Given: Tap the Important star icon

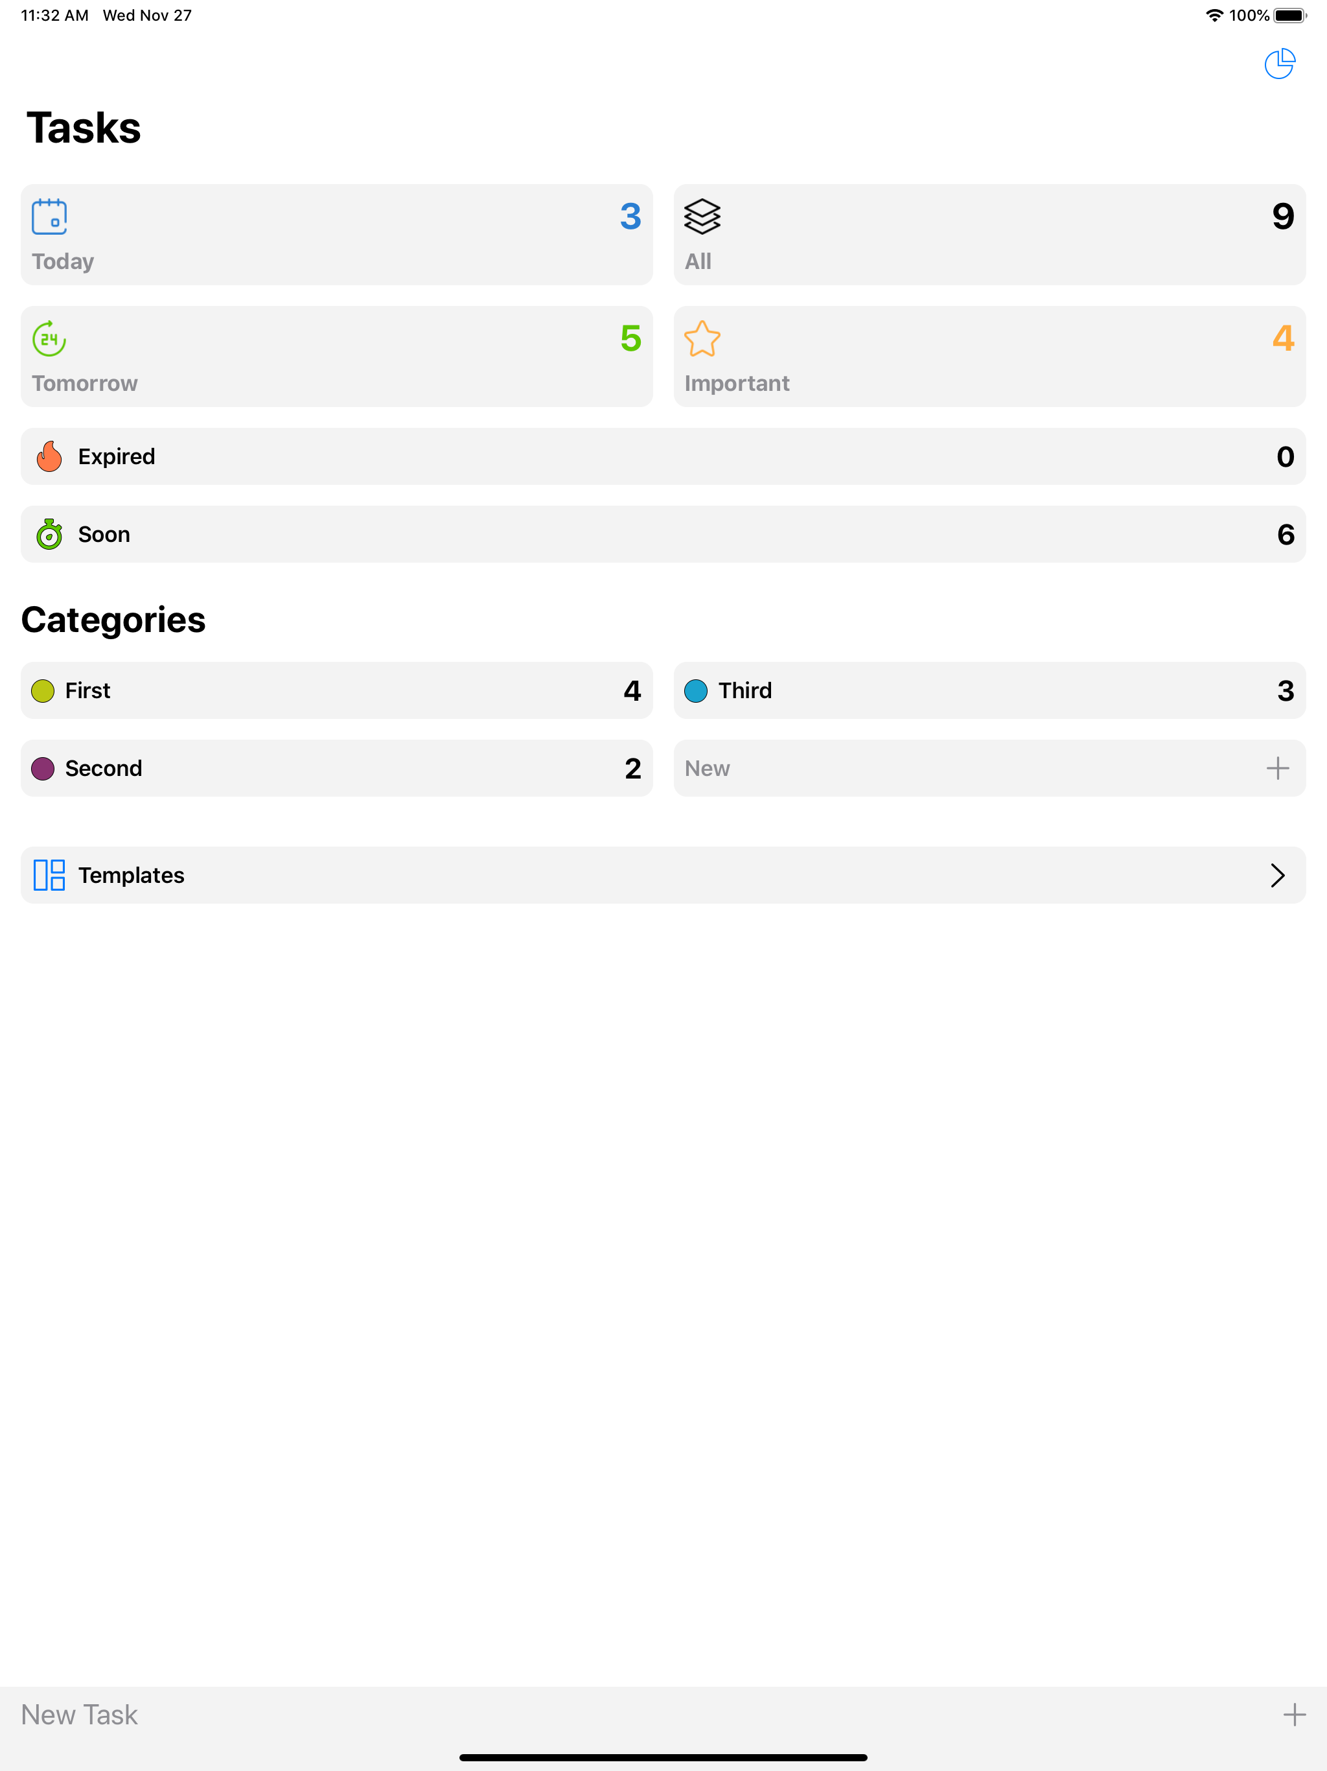Looking at the screenshot, I should [702, 338].
